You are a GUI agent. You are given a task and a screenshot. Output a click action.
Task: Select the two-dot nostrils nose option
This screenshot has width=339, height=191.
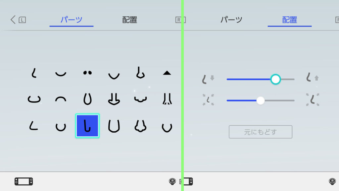pos(87,73)
